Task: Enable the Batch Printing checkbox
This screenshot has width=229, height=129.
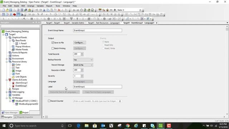Action: coord(53,48)
